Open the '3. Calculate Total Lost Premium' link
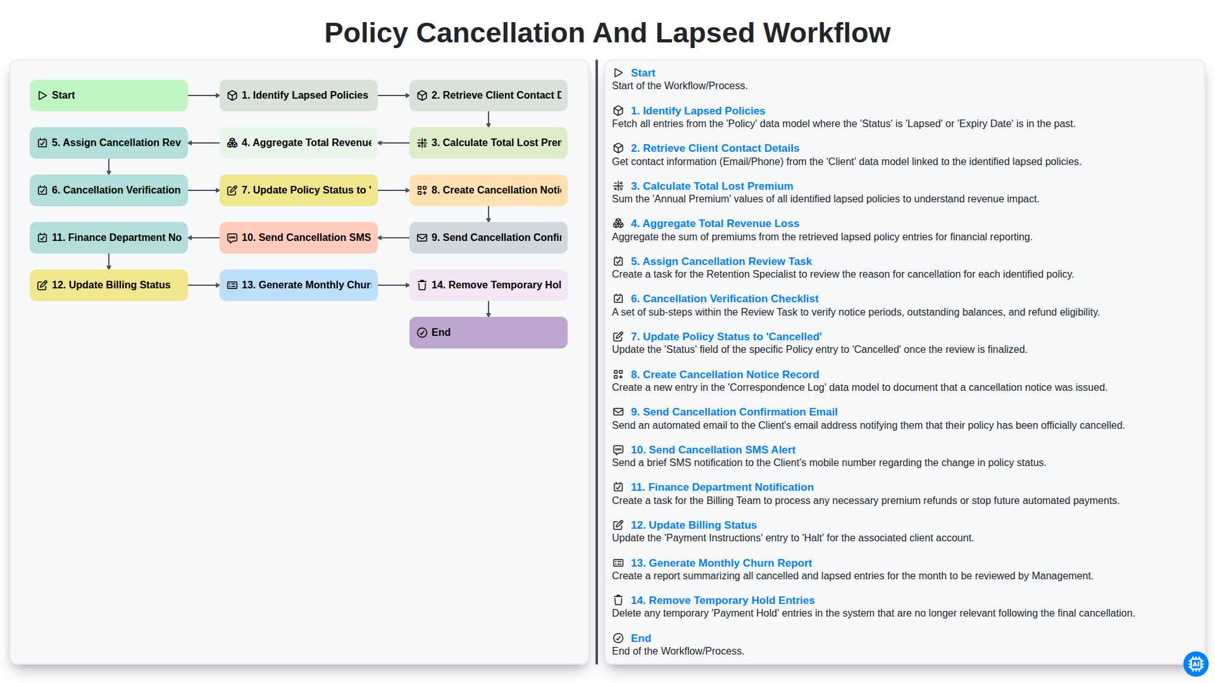The width and height of the screenshot is (1215, 683). click(711, 186)
